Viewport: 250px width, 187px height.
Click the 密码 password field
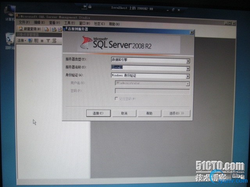152,91
